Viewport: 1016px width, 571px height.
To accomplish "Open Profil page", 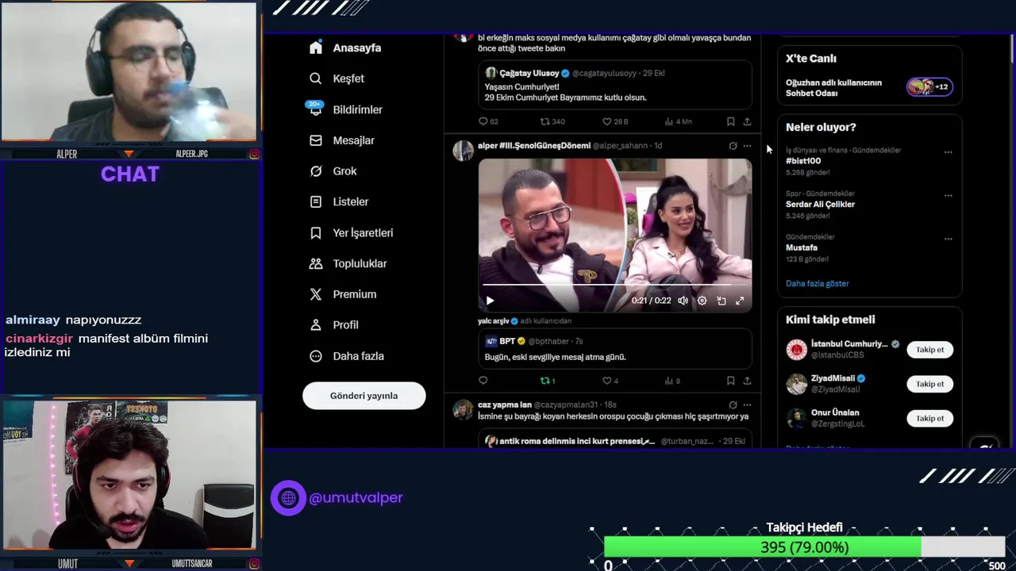I will [334, 325].
